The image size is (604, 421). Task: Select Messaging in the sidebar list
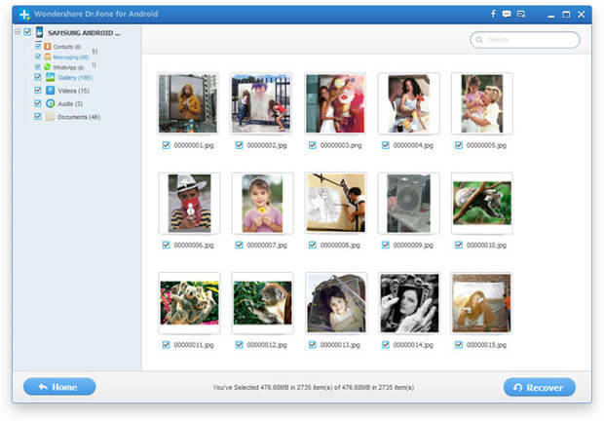(x=70, y=57)
